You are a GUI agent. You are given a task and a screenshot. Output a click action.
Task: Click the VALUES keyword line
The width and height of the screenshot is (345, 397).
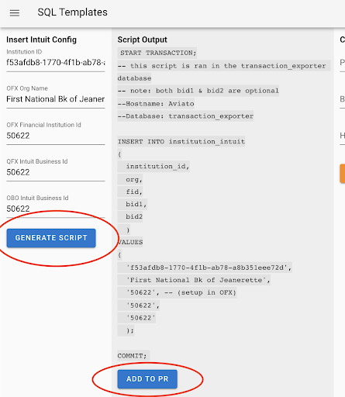(x=130, y=242)
